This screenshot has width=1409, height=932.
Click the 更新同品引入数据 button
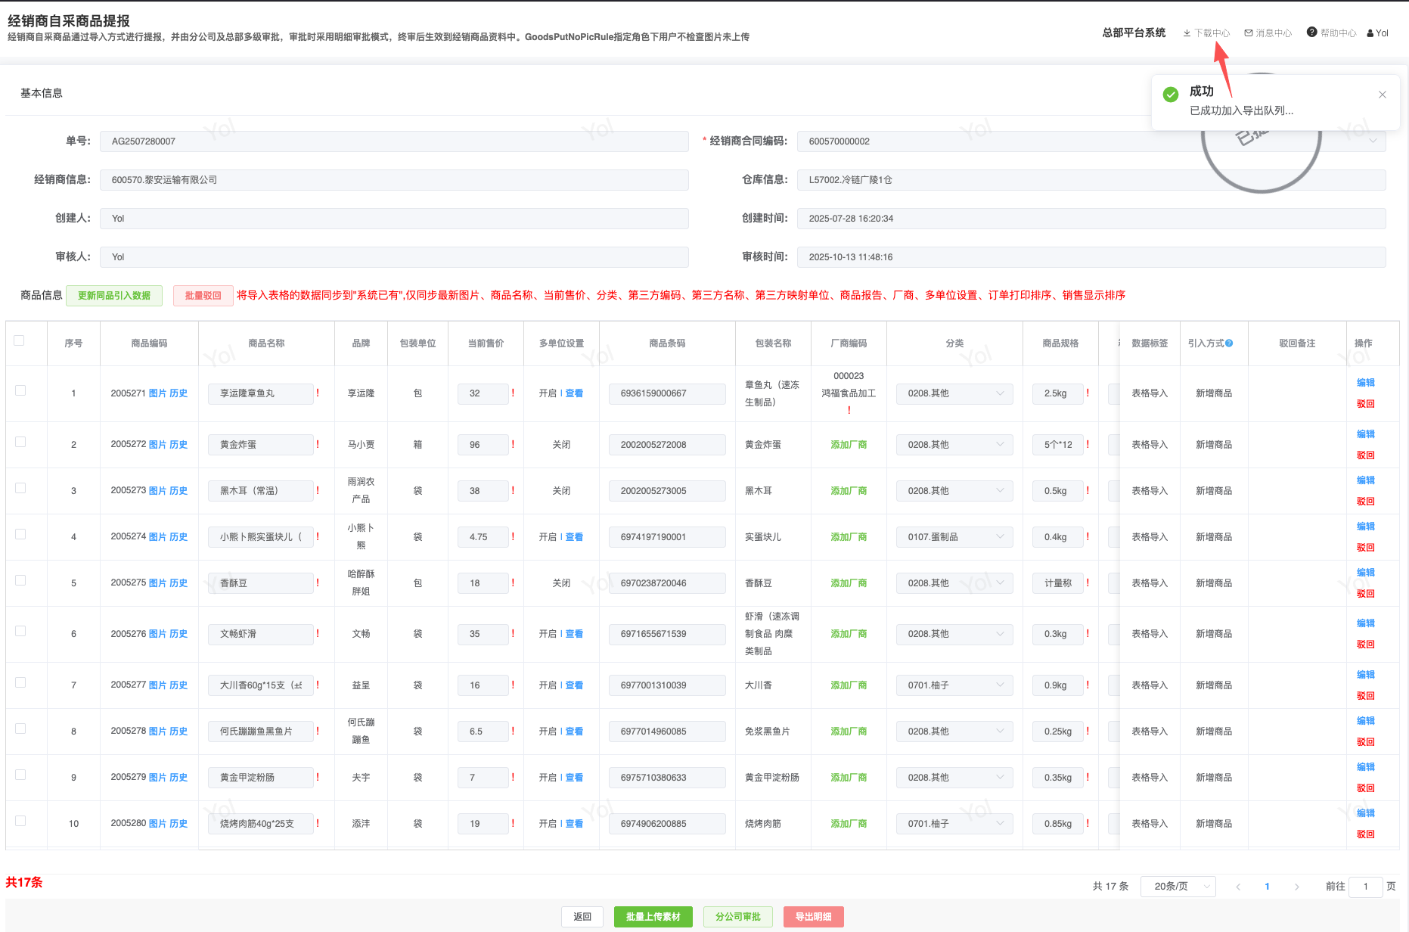114,296
